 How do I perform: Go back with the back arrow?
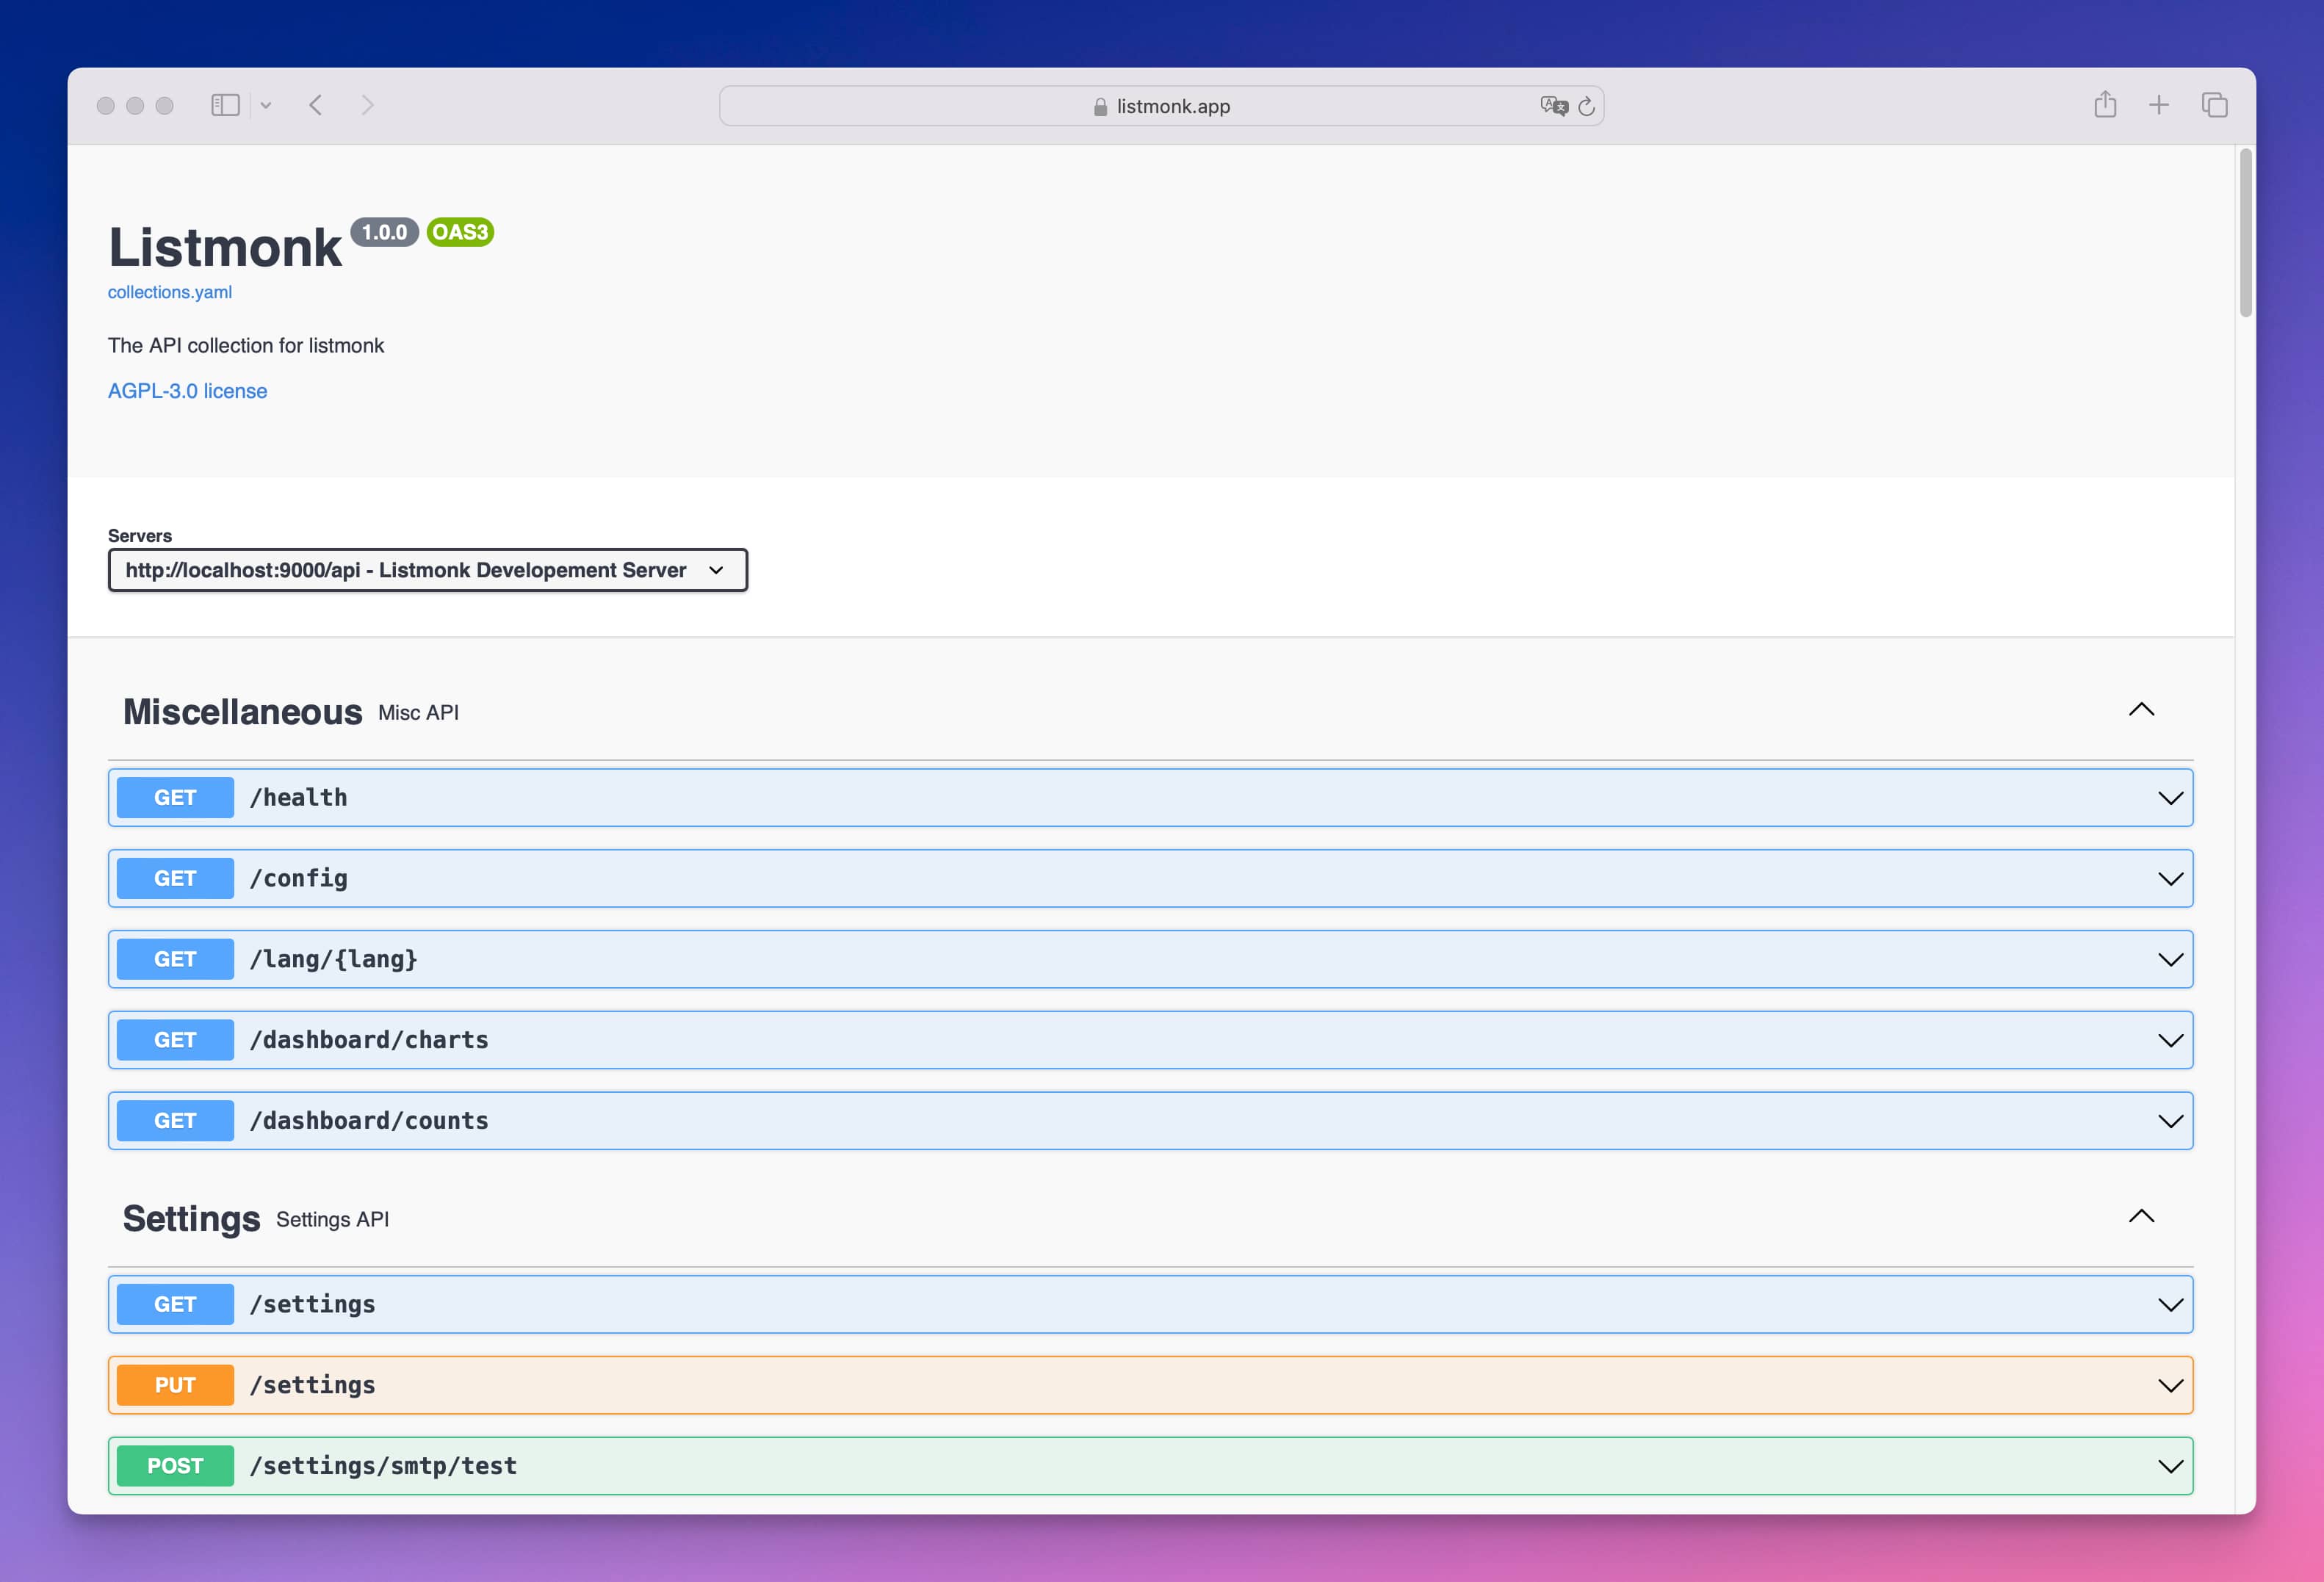tap(315, 105)
